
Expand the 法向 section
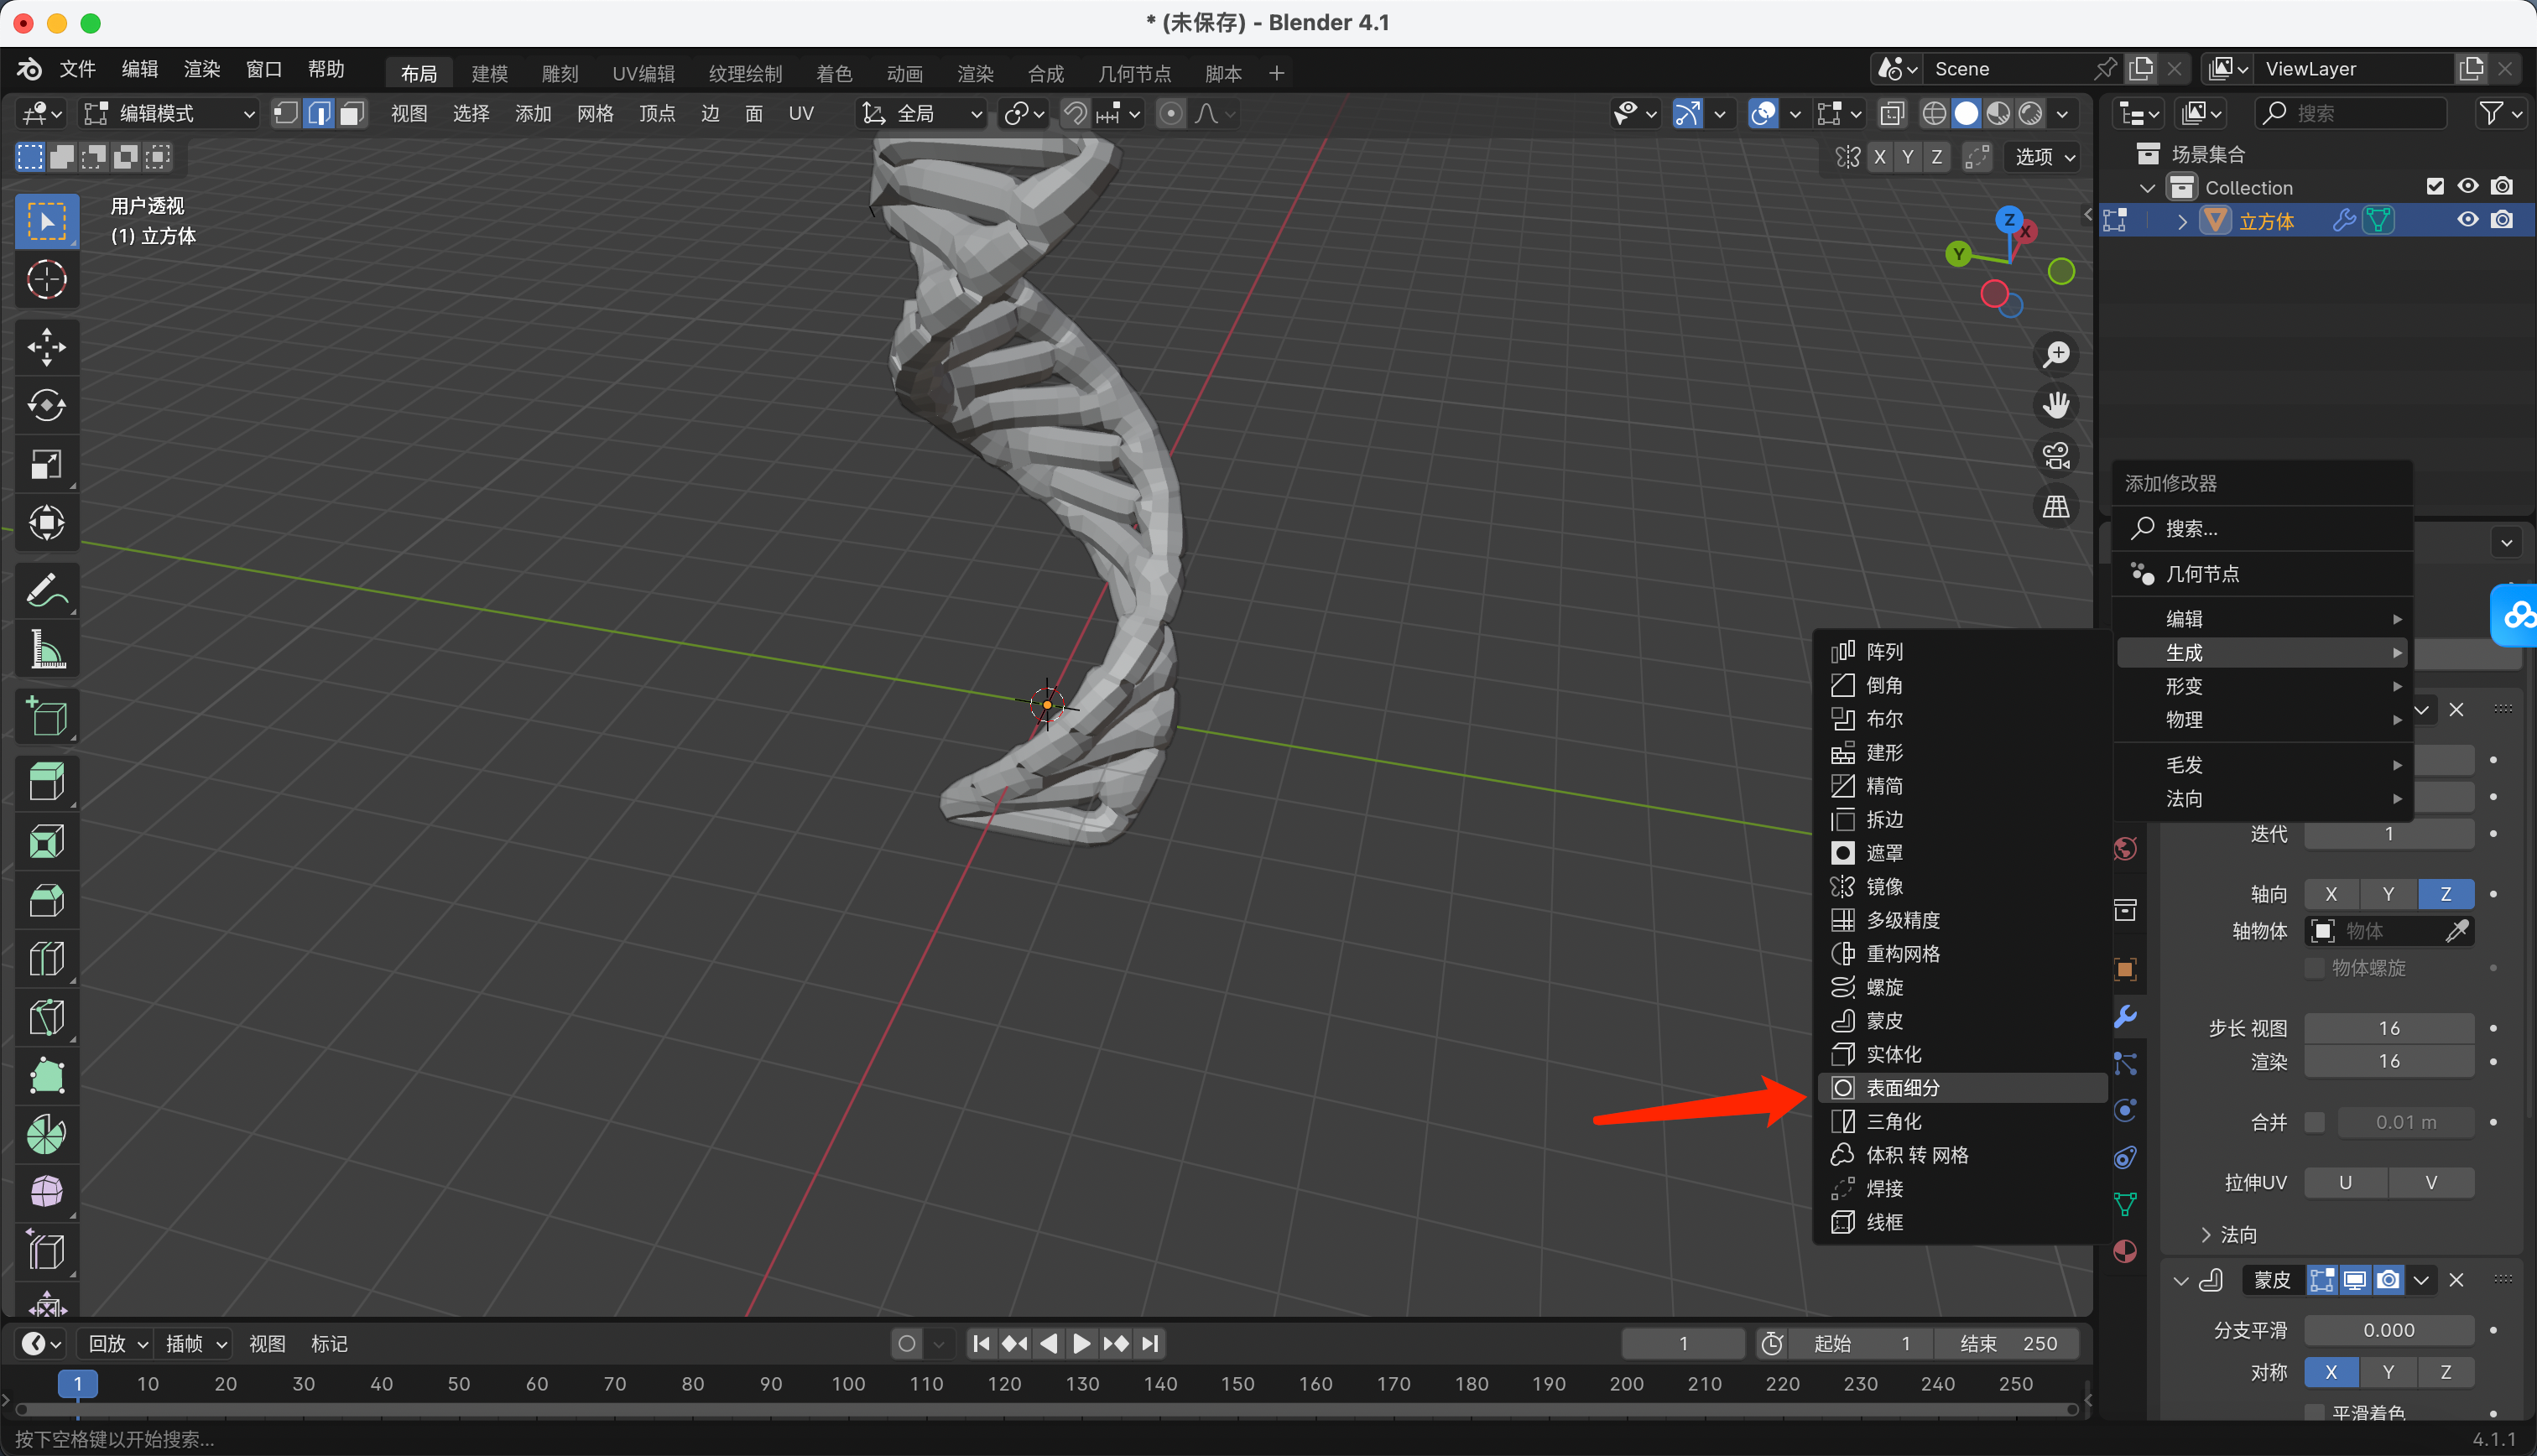2228,1234
